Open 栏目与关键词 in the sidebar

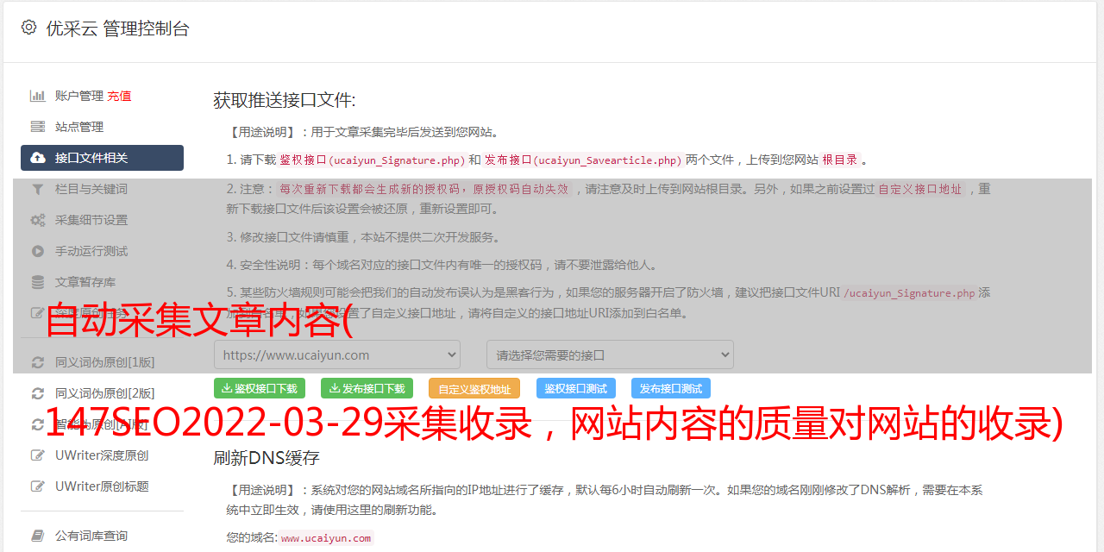click(91, 189)
